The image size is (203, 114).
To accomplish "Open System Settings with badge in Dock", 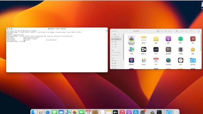I will click(142, 112).
